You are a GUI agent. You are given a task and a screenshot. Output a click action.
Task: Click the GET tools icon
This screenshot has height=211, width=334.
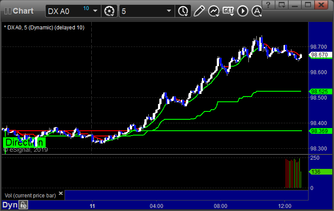pos(228,11)
